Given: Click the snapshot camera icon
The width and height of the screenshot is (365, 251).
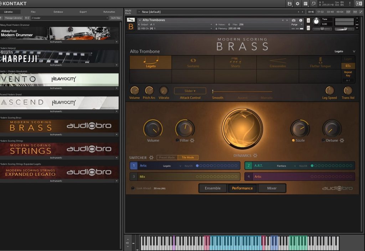Looking at the screenshot, I should click(293, 20).
